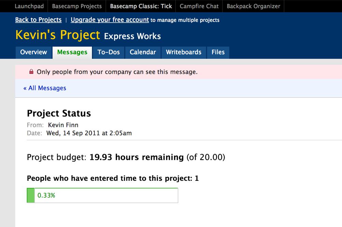Go to Backpack Organizer

pyautogui.click(x=253, y=6)
